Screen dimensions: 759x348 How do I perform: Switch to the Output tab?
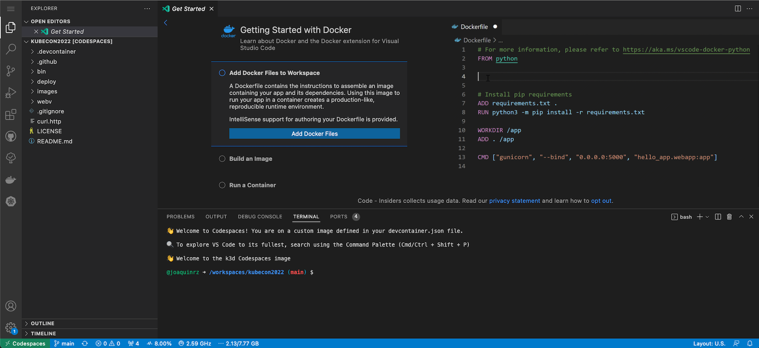pos(216,217)
